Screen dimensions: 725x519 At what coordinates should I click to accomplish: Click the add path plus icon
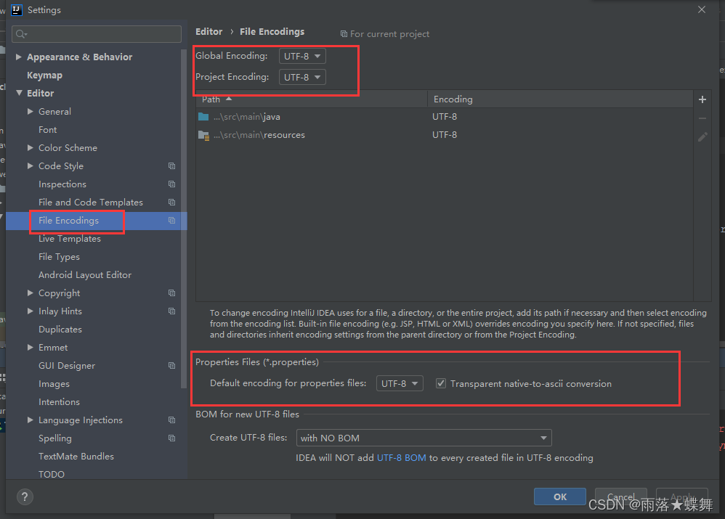click(702, 99)
